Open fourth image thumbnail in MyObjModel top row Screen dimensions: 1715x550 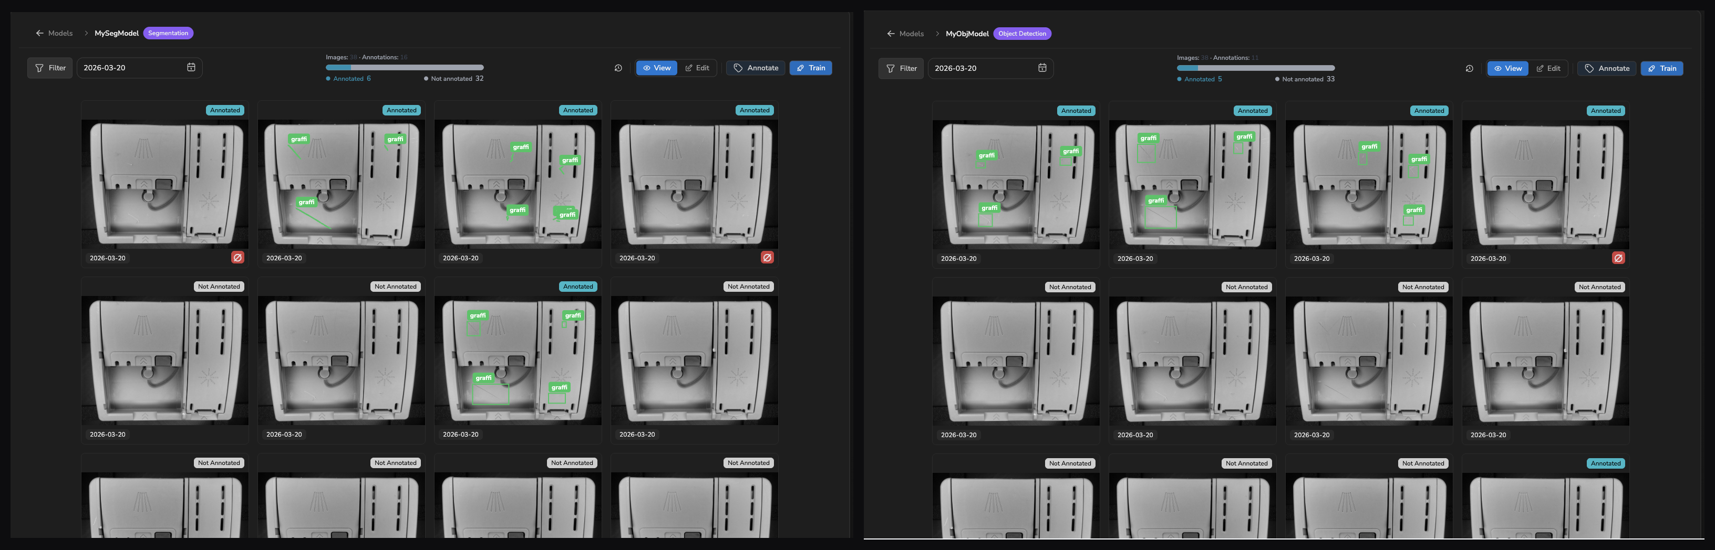coord(1545,185)
